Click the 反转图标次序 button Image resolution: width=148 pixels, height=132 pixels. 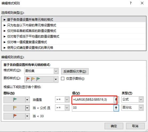[x=75, y=71]
